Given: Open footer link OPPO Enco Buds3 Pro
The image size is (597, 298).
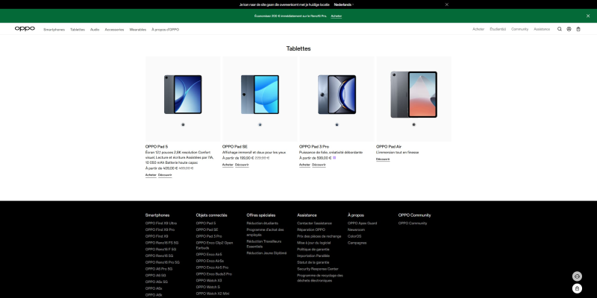Looking at the screenshot, I should 214,273.
